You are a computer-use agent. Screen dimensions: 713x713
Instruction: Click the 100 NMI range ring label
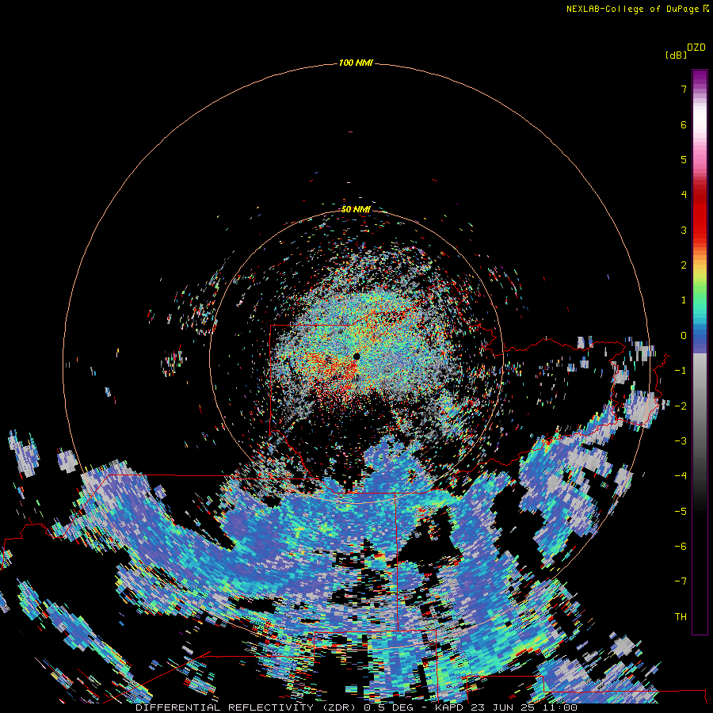(356, 63)
